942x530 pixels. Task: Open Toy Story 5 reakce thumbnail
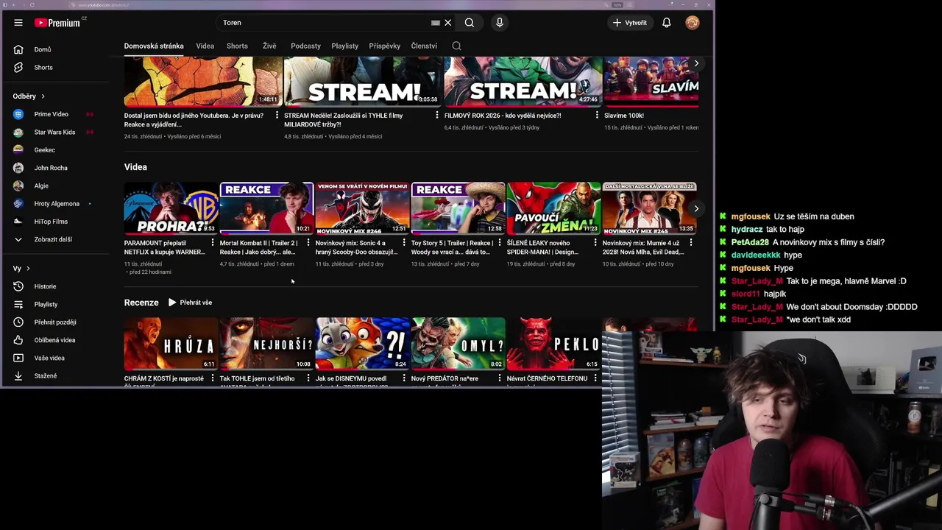point(458,208)
